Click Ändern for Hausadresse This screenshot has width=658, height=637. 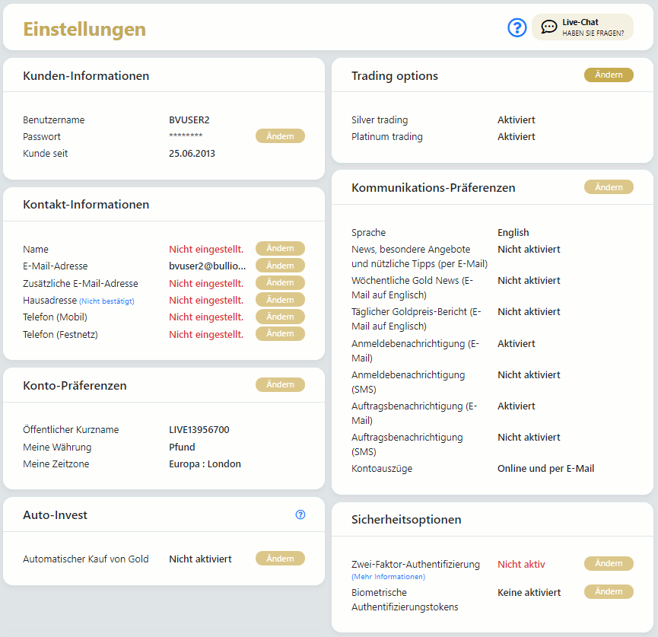click(280, 300)
